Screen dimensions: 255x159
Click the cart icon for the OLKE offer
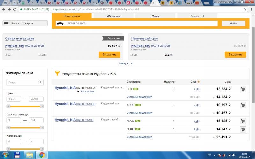pyautogui.click(x=243, y=129)
